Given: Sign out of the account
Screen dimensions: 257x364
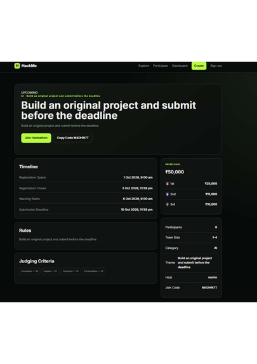Looking at the screenshot, I should (x=216, y=65).
